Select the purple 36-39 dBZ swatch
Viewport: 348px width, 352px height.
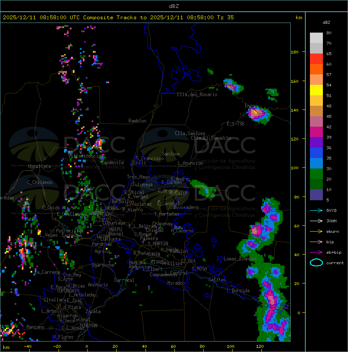316,143
